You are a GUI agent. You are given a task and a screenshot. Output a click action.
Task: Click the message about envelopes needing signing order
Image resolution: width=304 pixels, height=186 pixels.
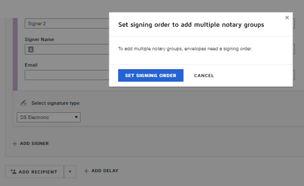pyautogui.click(x=185, y=49)
